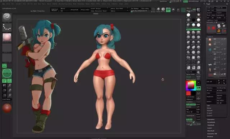Open the Brush menu in the menu bar
This screenshot has height=139, width=230.
point(8,4)
